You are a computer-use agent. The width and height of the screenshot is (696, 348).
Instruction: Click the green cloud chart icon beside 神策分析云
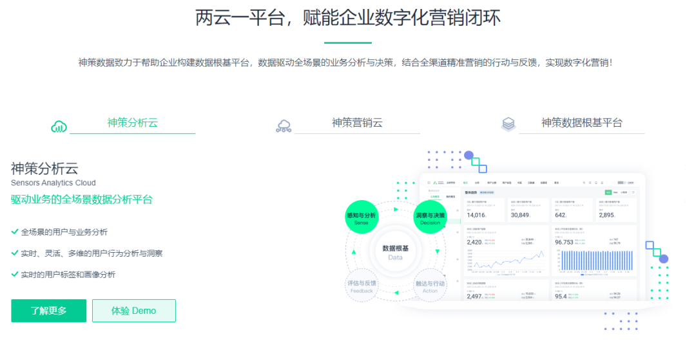click(x=59, y=126)
